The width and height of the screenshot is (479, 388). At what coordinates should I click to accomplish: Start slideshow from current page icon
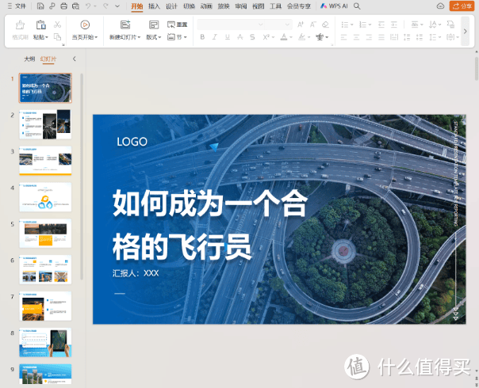85,25
